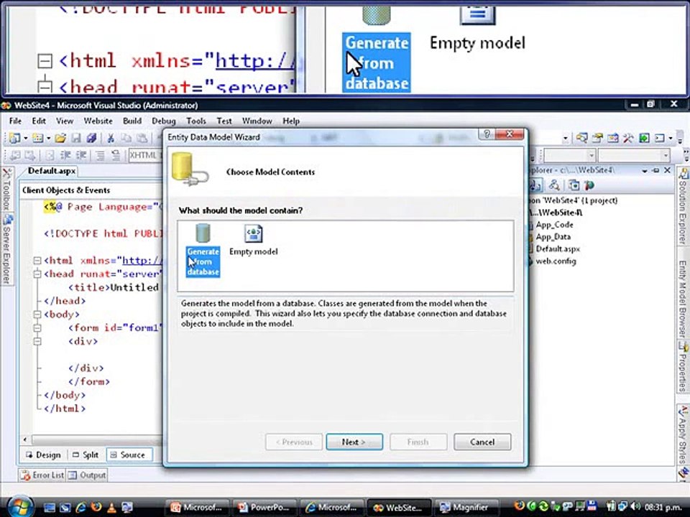The height and width of the screenshot is (517, 690).
Task: Click the Increase Indent toolbar icon
Action: (x=81, y=155)
